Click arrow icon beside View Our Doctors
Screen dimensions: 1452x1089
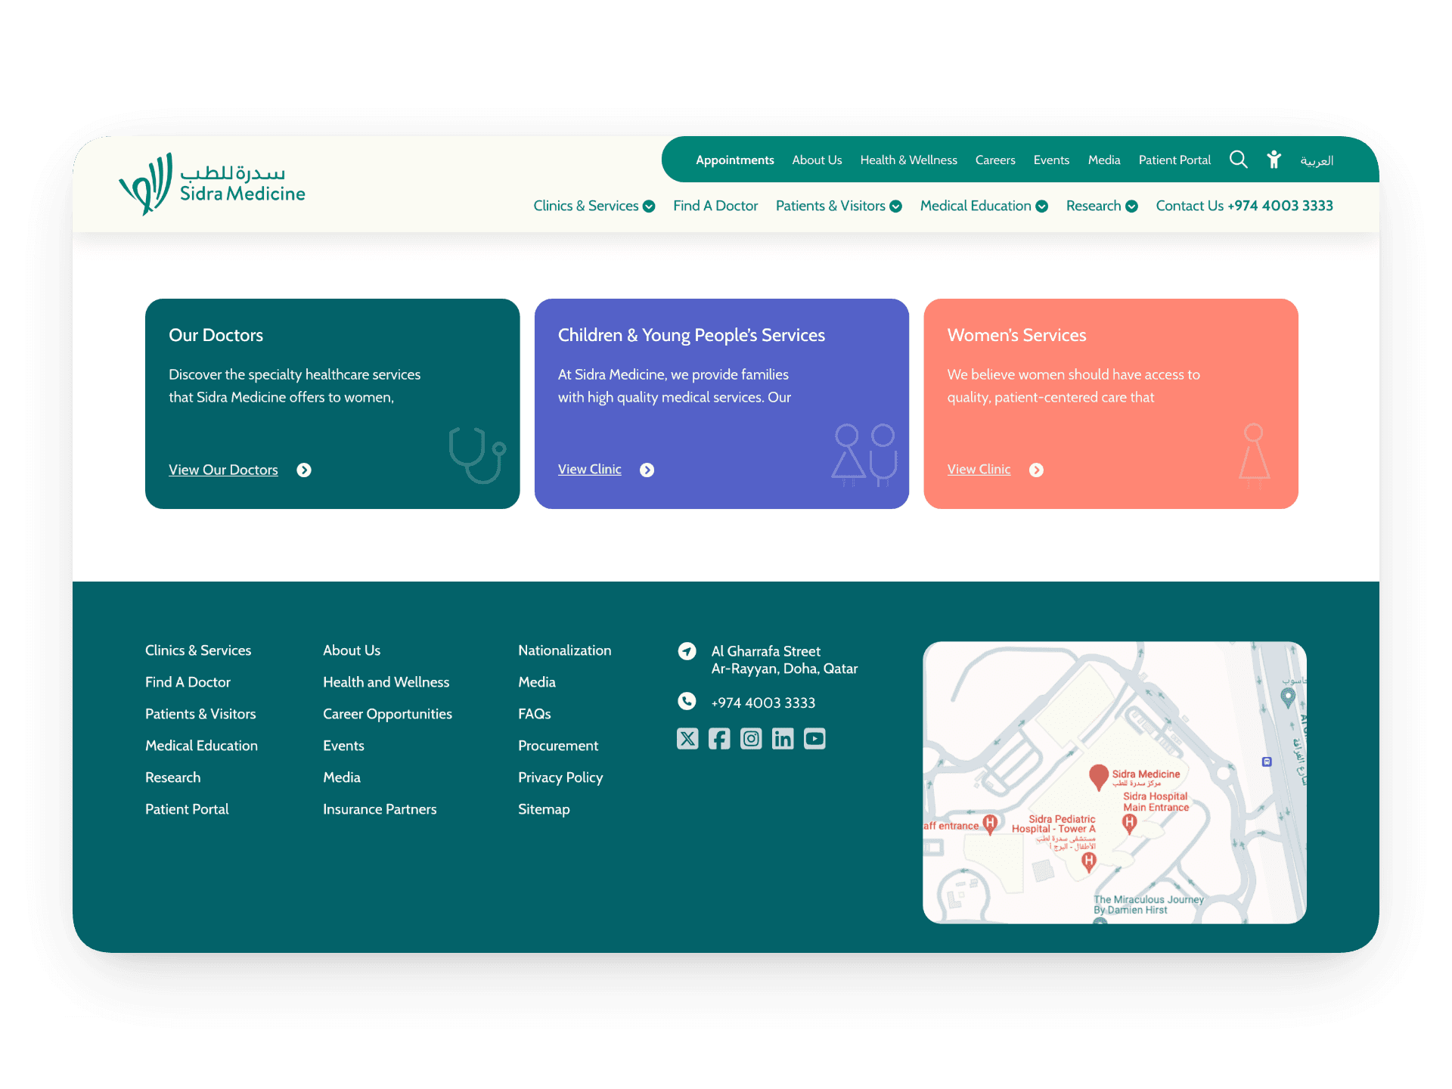point(304,470)
